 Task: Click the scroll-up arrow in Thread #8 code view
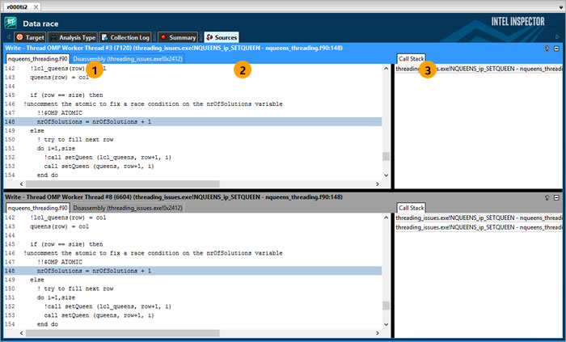point(386,217)
